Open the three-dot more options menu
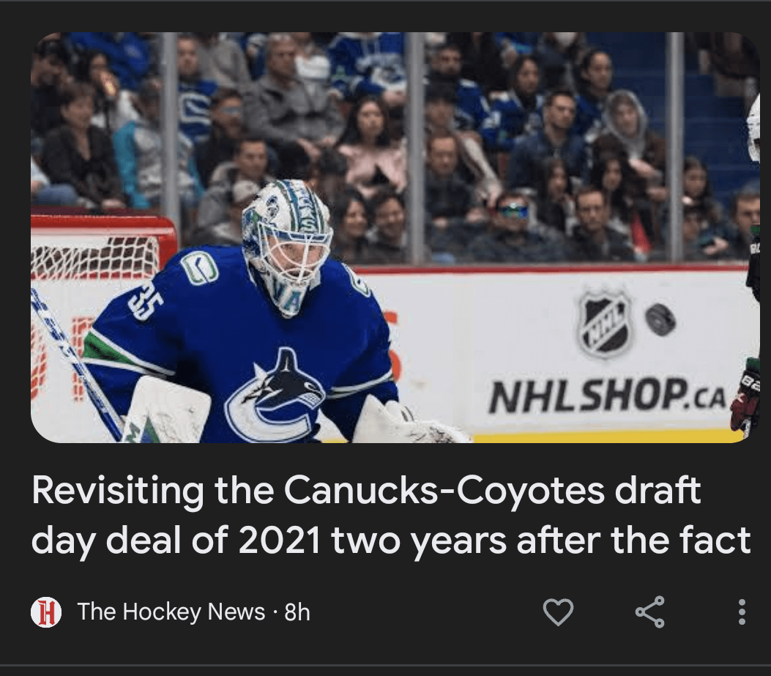Screen dimensions: 771x676 742,612
